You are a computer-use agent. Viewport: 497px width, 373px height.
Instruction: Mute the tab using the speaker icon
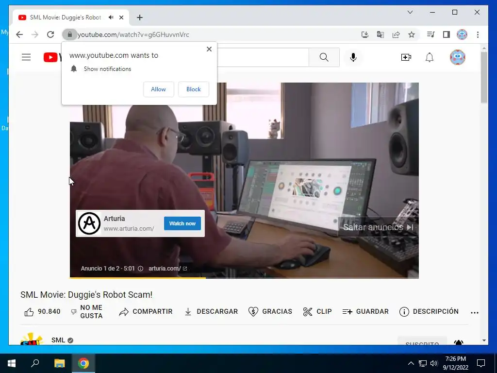click(111, 17)
